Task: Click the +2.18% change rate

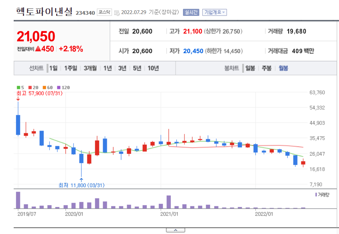Action: (71, 49)
